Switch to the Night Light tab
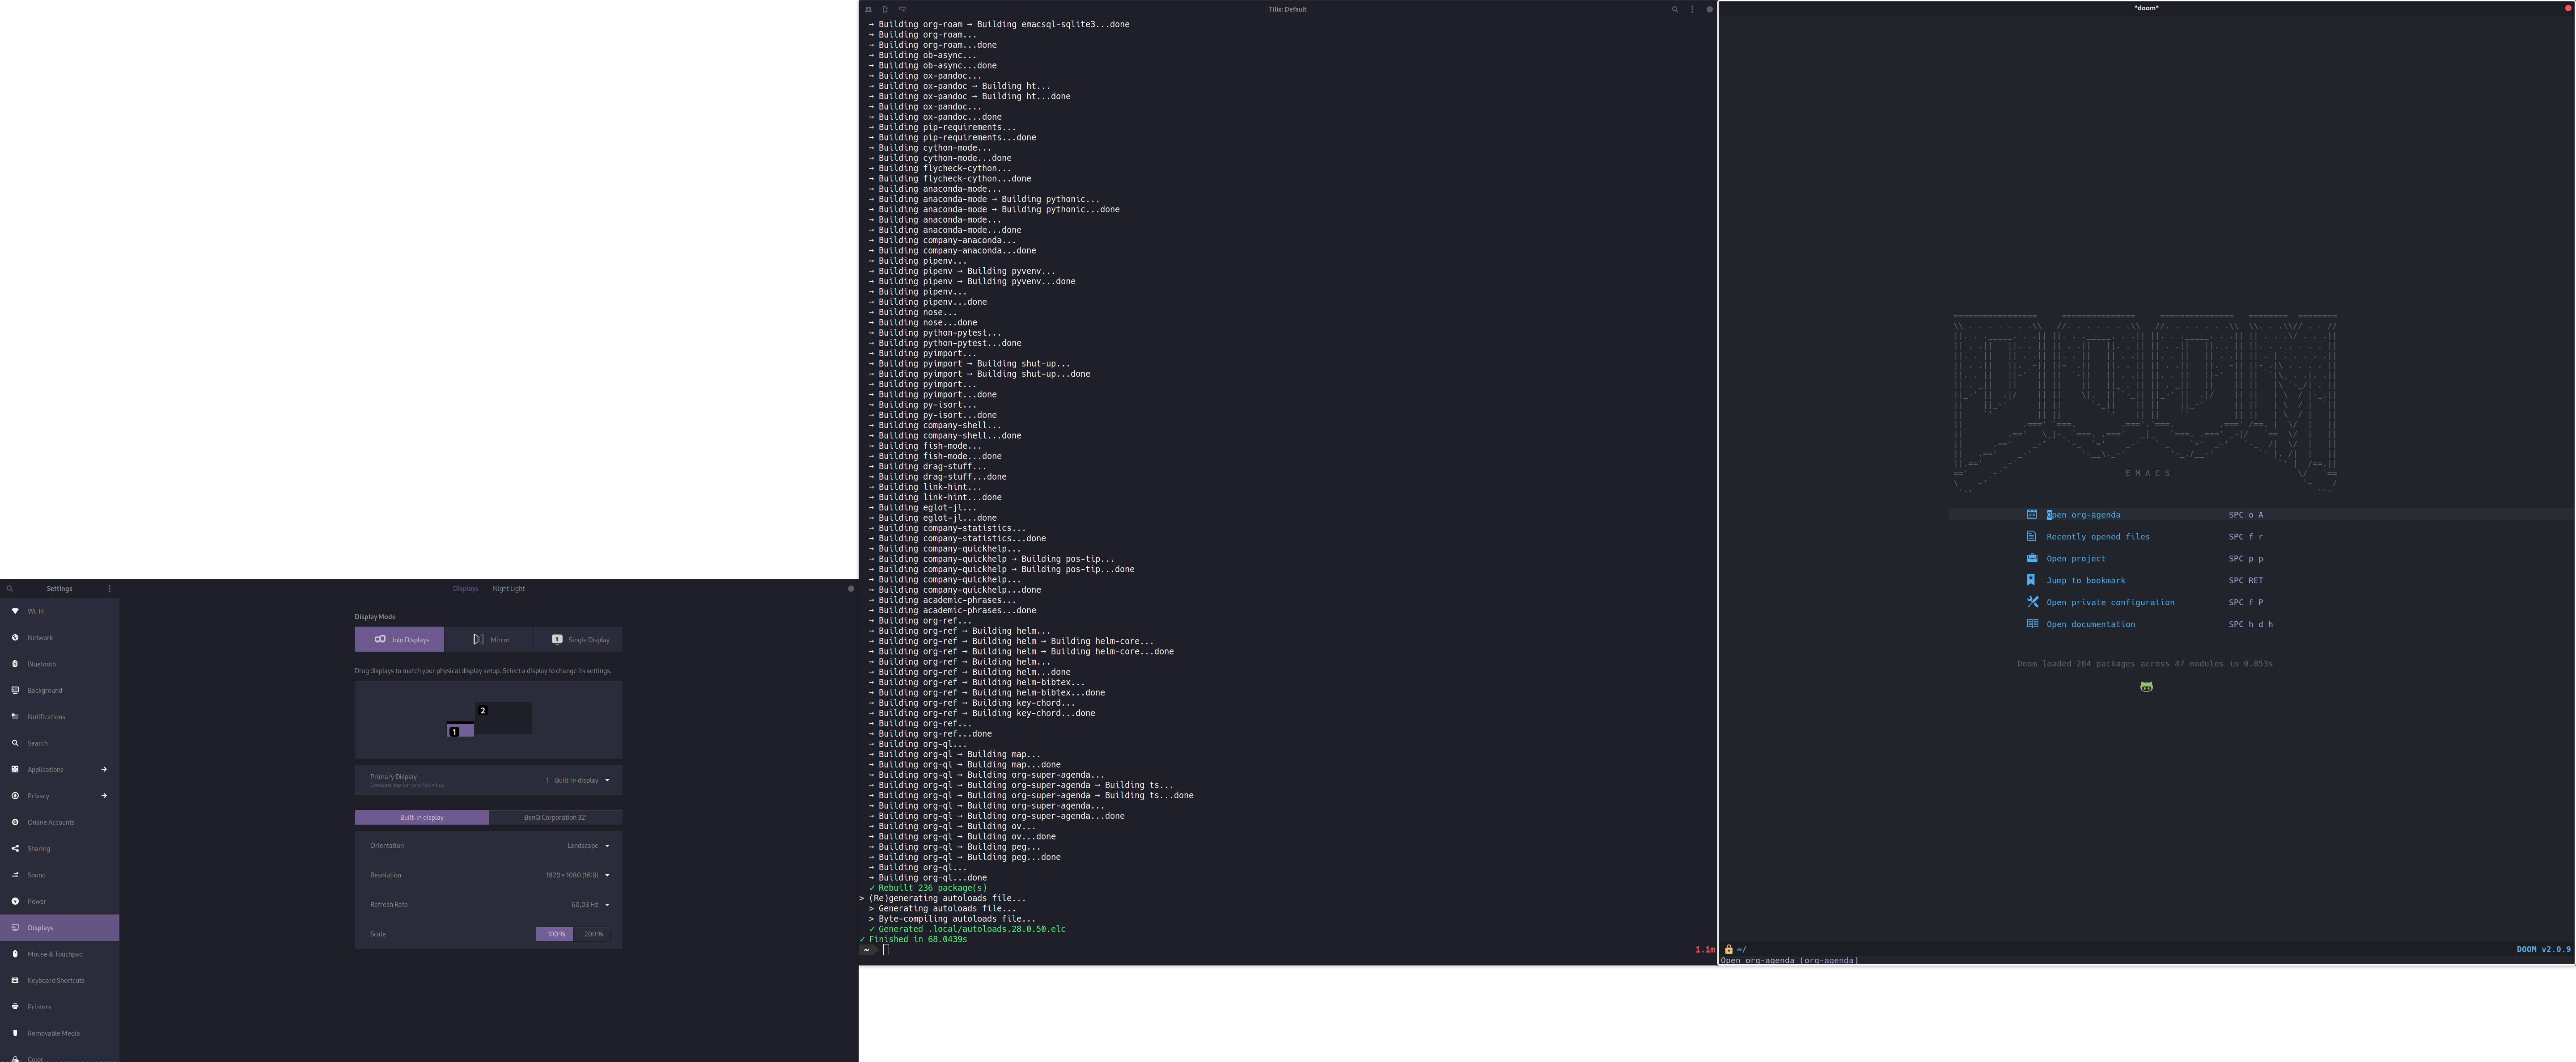Screen dimensions: 2576x1062 click(x=508, y=589)
